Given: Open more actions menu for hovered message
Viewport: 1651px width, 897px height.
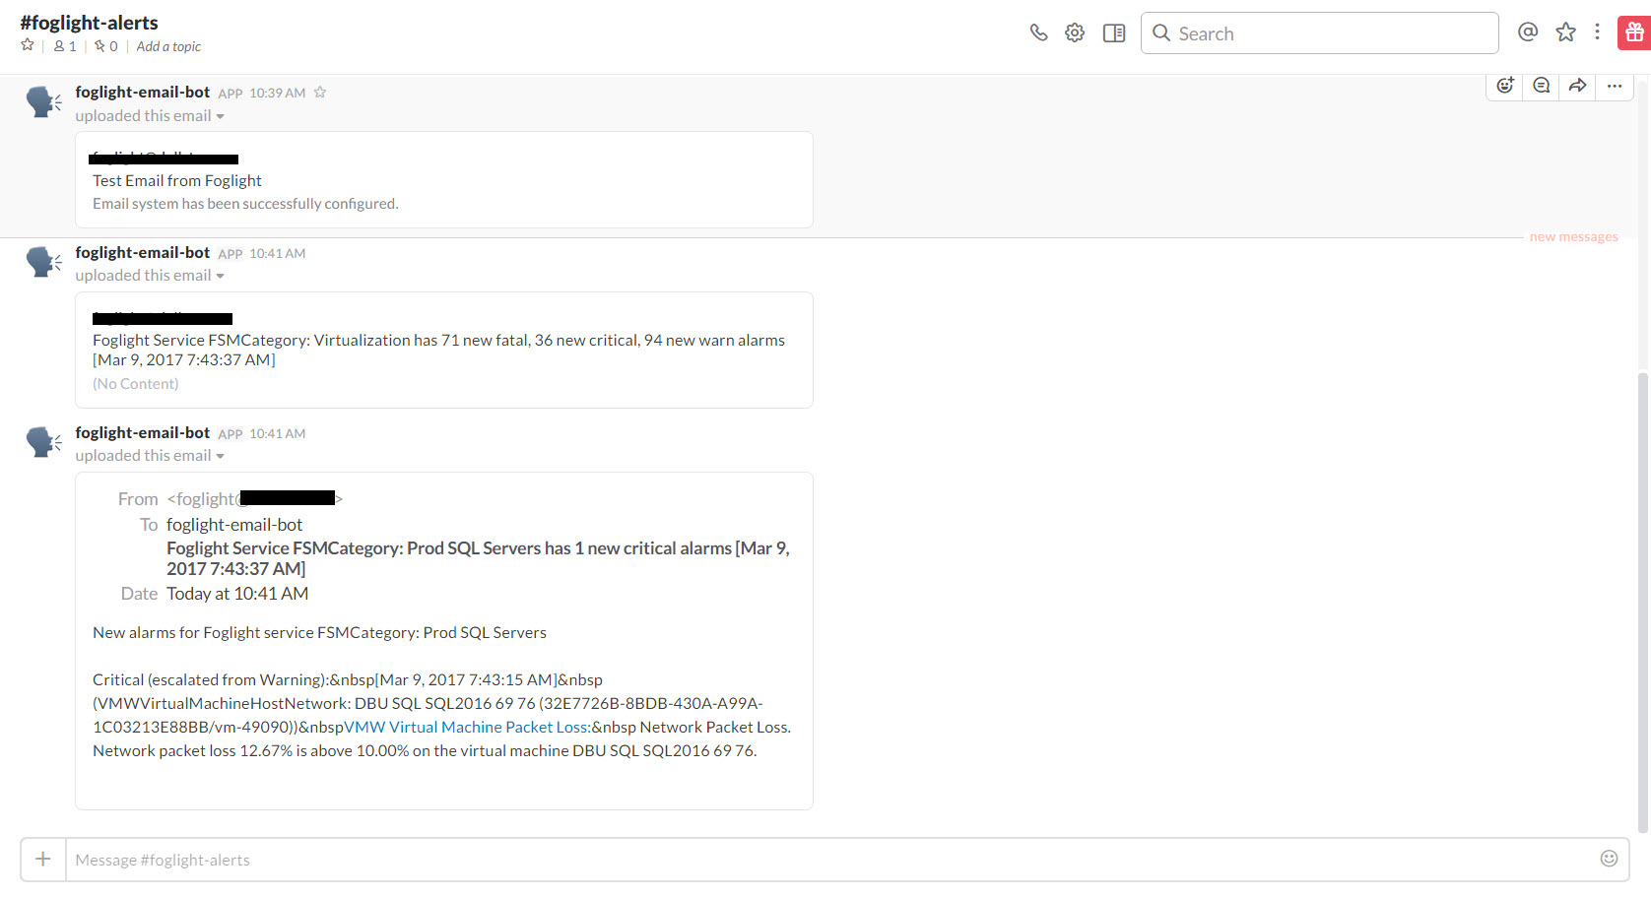Looking at the screenshot, I should (x=1615, y=86).
